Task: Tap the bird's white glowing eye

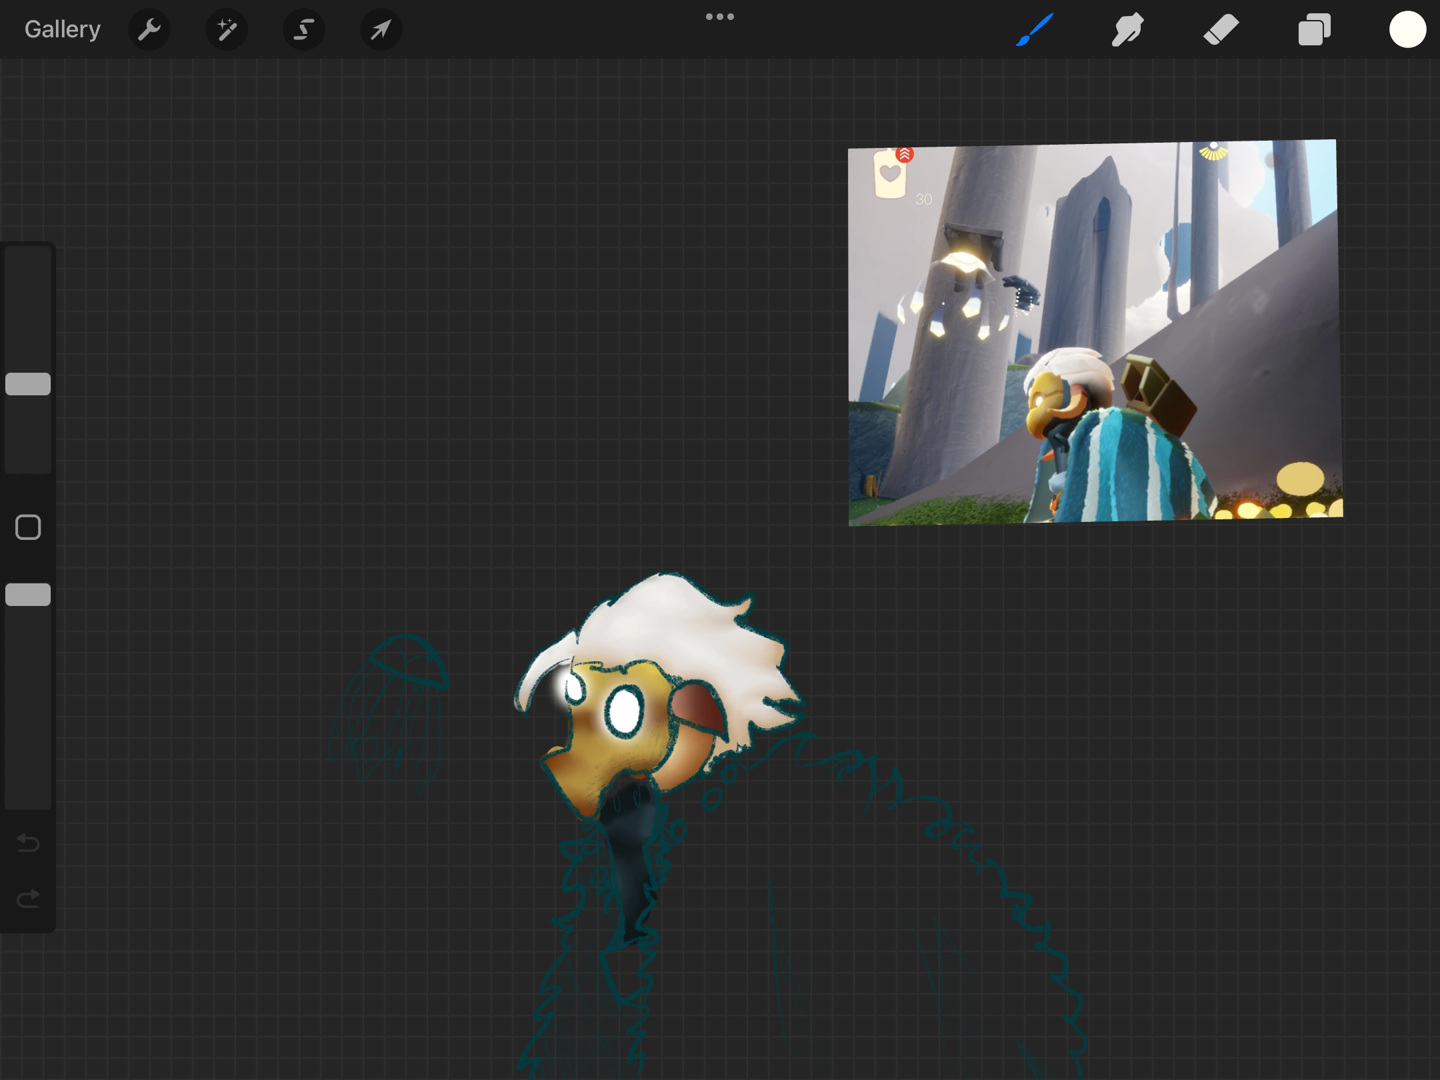Action: tap(625, 711)
